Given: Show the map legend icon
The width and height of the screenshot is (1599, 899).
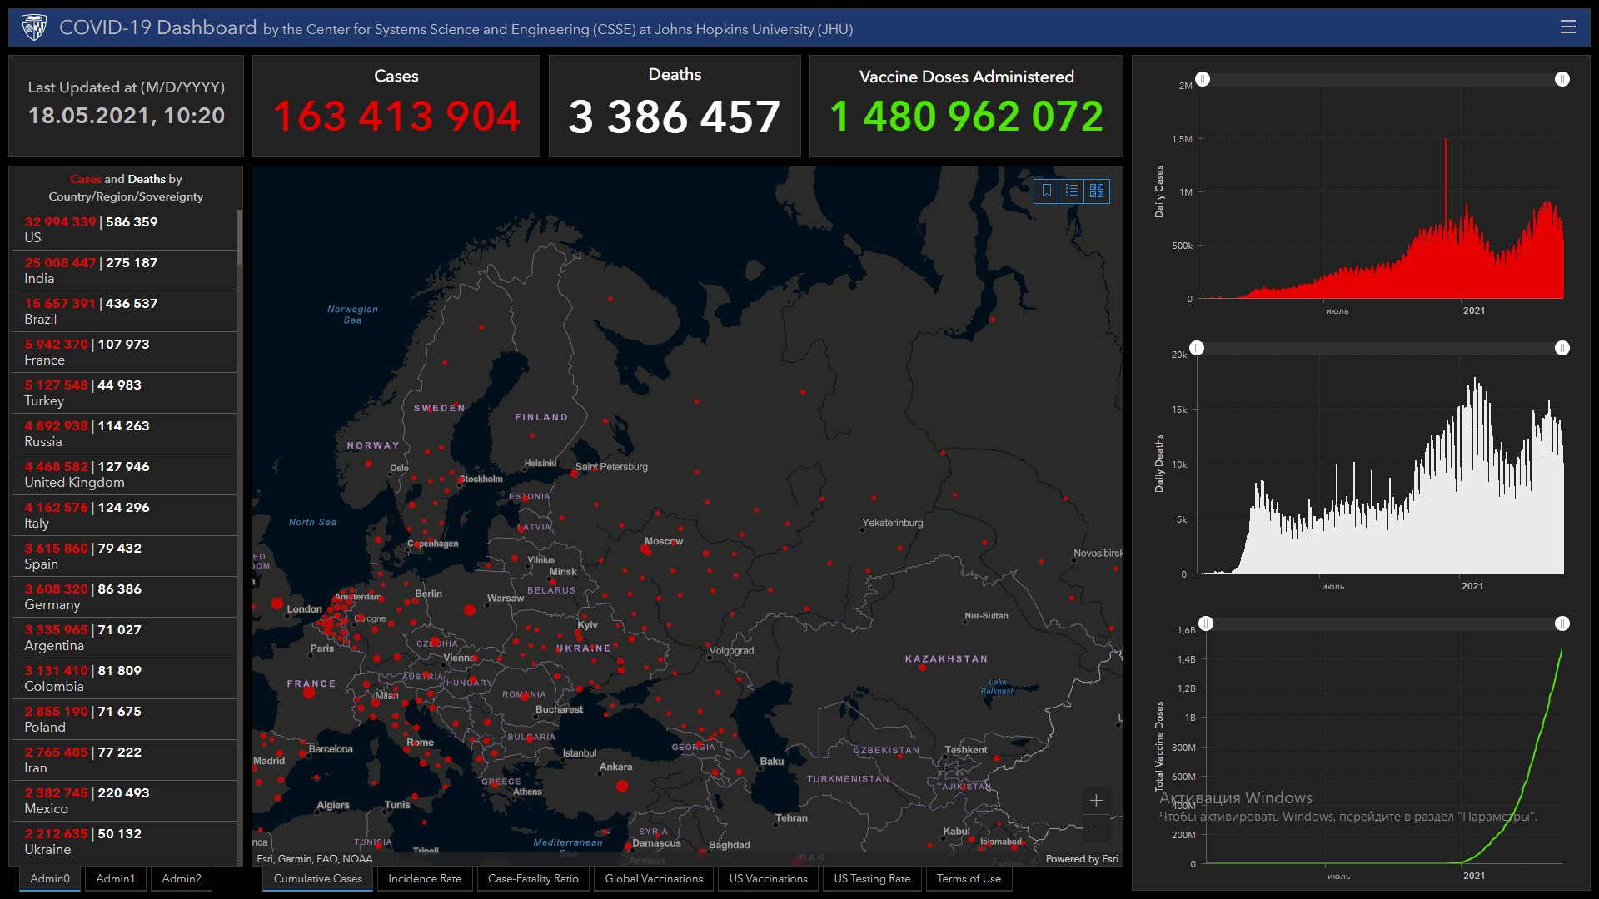Looking at the screenshot, I should click(x=1072, y=191).
